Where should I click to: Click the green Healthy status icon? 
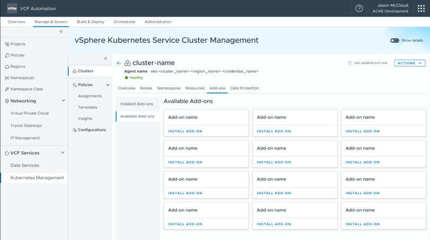point(127,78)
